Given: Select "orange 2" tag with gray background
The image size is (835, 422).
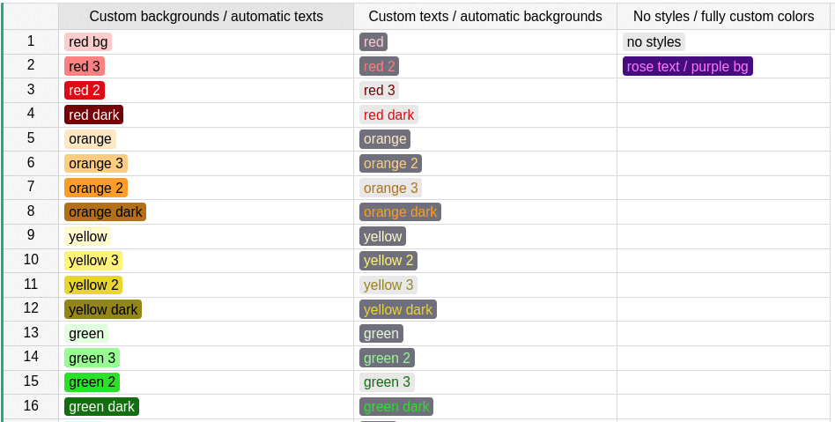Looking at the screenshot, I should 390,164.
